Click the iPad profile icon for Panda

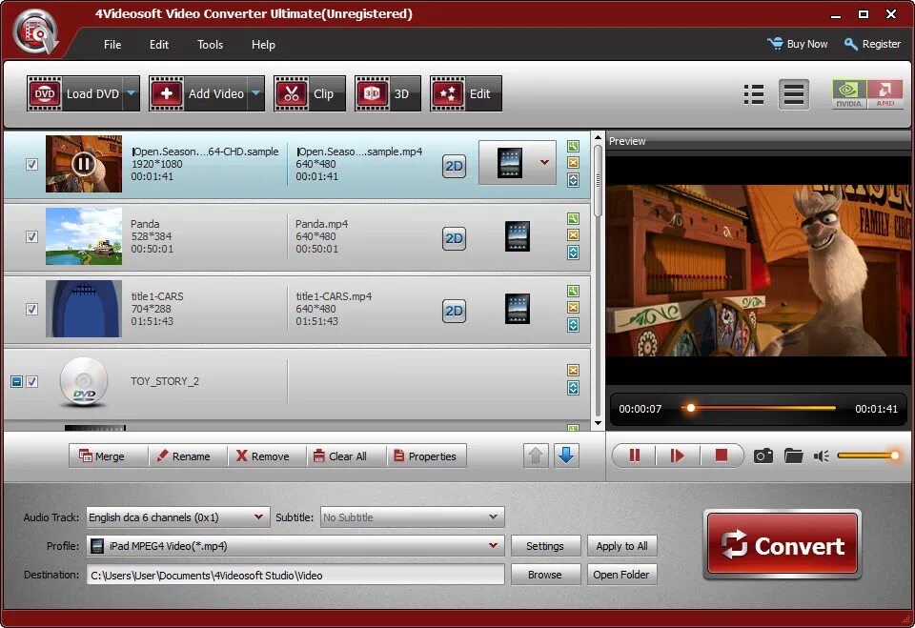pos(517,236)
